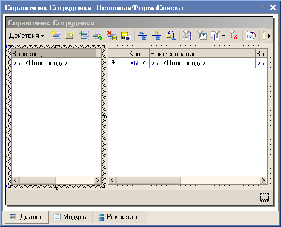Screen dimensions: 281x227
Task: Click the disable filter red X icon
Action: 233,36
